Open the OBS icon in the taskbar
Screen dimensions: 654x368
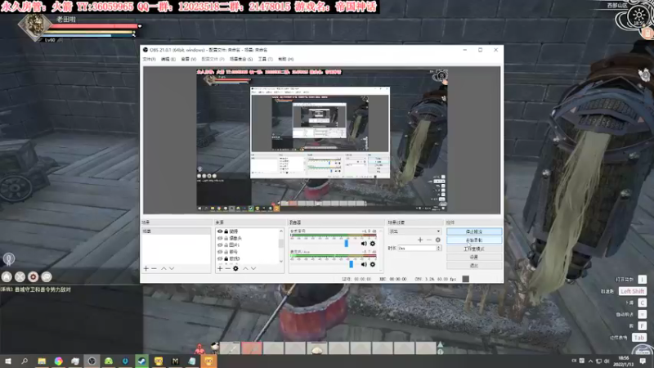tap(92, 361)
